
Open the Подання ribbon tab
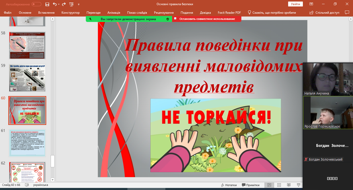pyautogui.click(x=187, y=12)
